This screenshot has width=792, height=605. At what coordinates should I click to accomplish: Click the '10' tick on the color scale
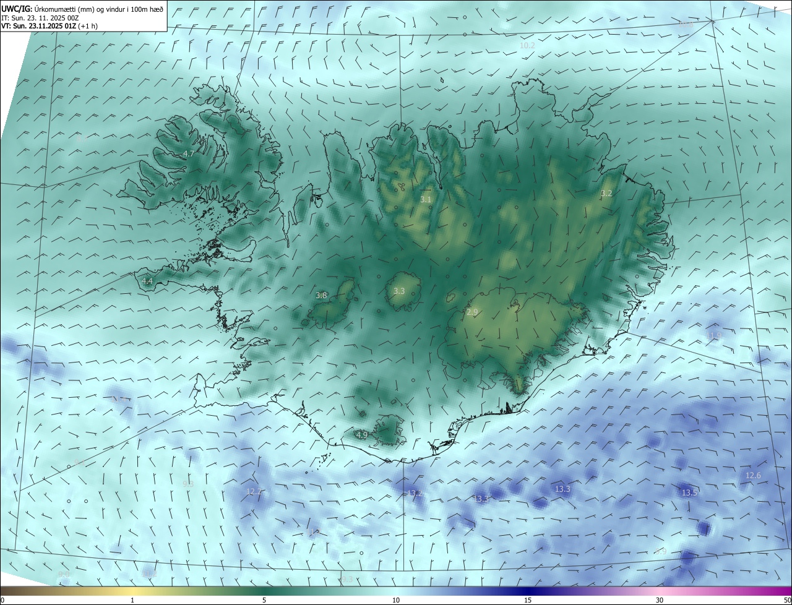396,600
